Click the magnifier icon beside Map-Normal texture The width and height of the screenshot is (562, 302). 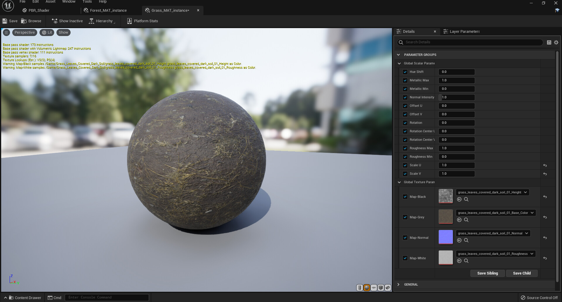tap(466, 240)
